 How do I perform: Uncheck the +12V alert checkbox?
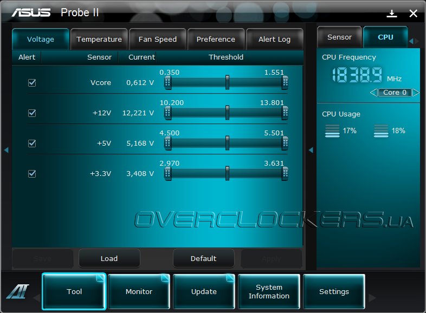[x=32, y=113]
